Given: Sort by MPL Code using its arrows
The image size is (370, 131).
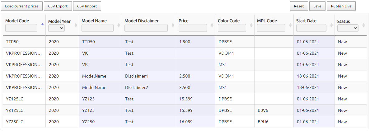Looking at the screenshot, I should tap(290, 25).
